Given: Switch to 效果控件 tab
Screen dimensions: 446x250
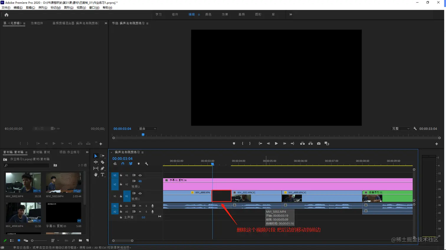Looking at the screenshot, I should tap(37, 23).
